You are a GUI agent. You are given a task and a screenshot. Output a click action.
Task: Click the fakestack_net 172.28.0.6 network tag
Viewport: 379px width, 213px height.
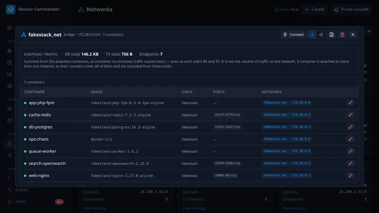(x=287, y=103)
